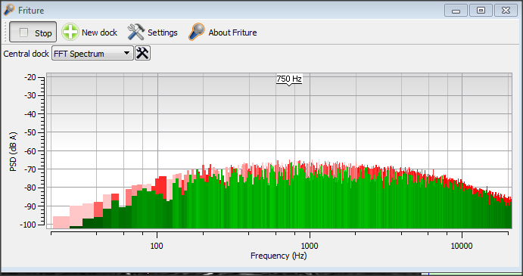Click the green plus New dock icon
Viewport: 523px width, 276px height.
70,33
